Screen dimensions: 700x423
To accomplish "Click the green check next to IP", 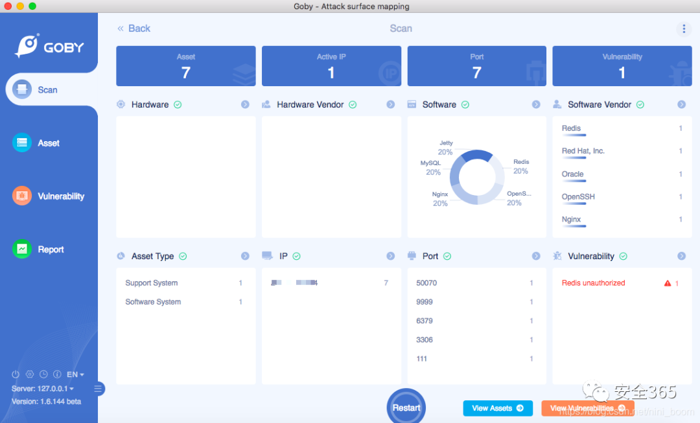I will pos(296,256).
